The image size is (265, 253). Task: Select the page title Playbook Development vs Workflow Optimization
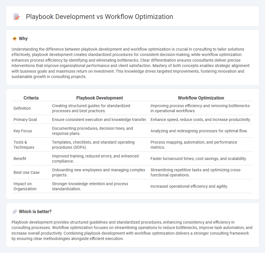click(x=99, y=17)
